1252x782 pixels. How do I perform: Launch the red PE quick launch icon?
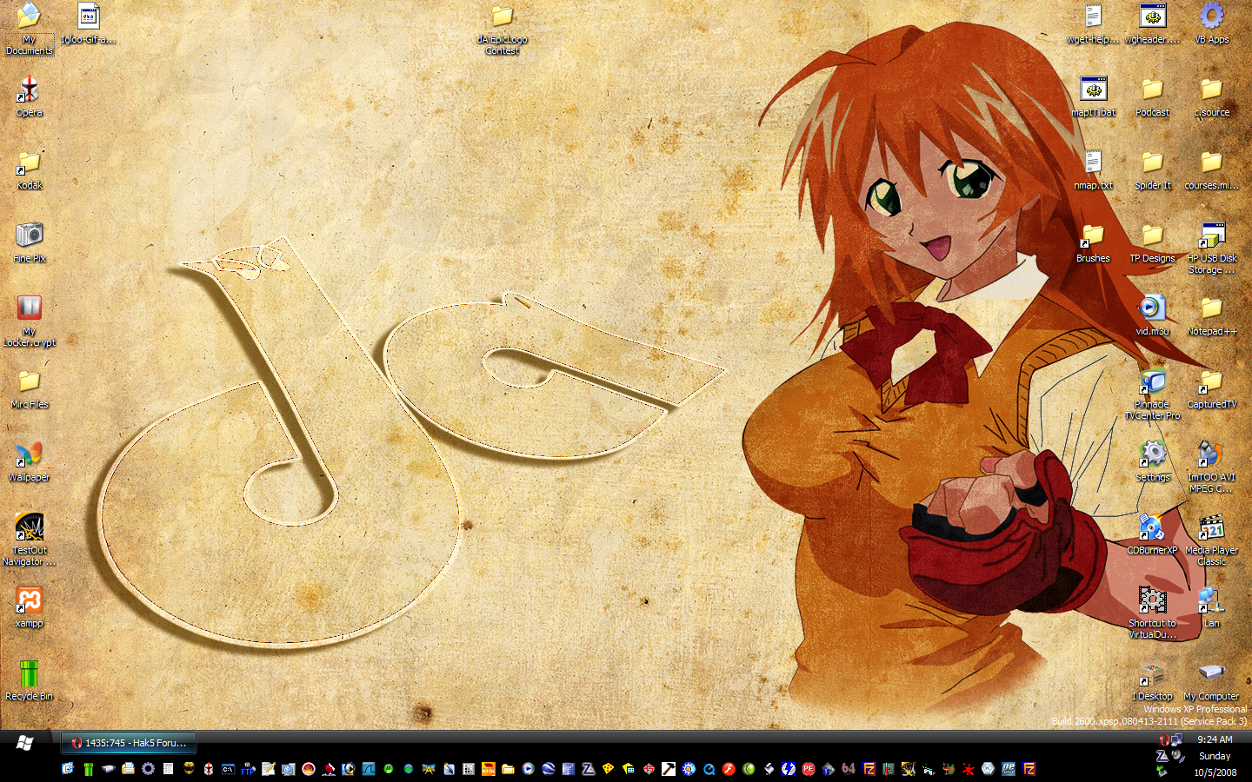coord(809,769)
